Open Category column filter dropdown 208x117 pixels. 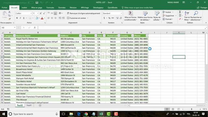[14, 36]
